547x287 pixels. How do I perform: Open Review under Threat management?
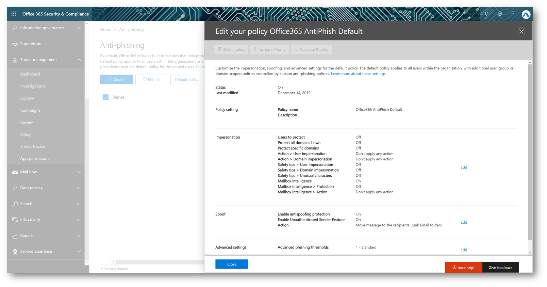coord(27,122)
